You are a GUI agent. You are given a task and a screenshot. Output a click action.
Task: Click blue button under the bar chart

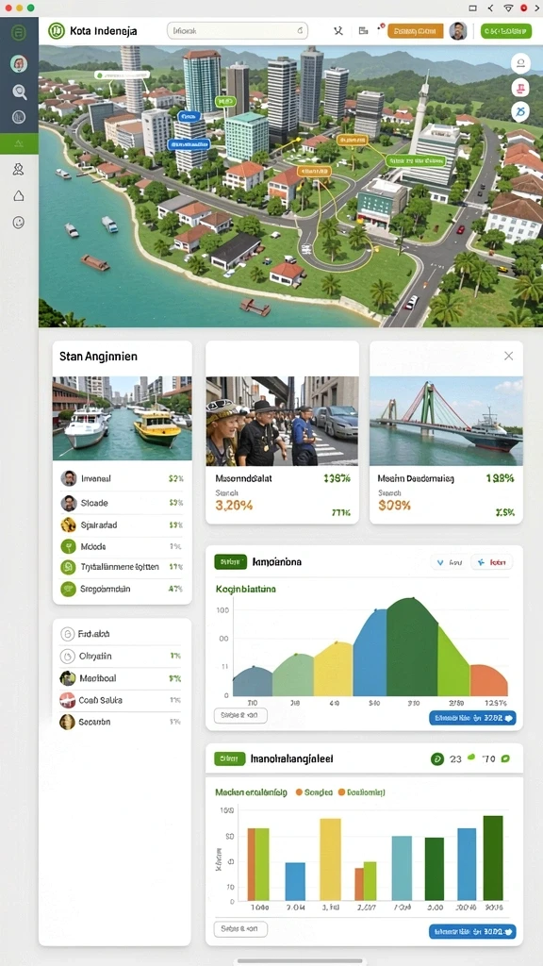pyautogui.click(x=472, y=931)
